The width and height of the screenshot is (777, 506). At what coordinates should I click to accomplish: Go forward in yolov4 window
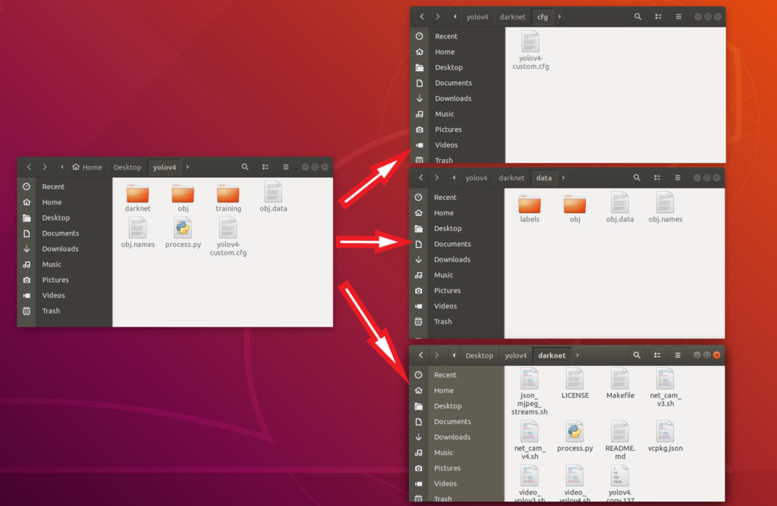45,167
